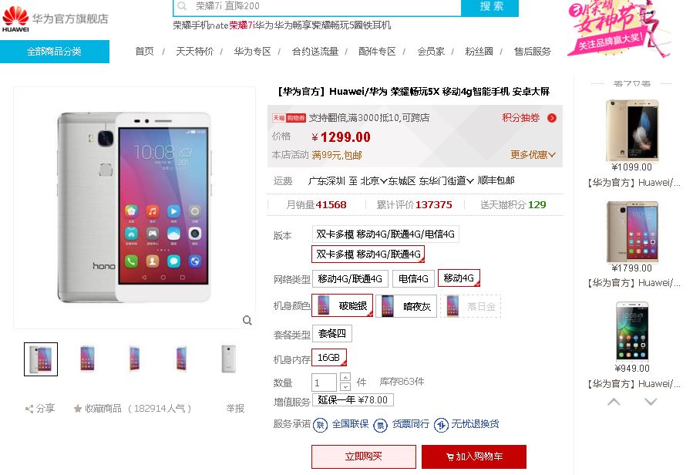Click the down arrow in recommended products
The height and width of the screenshot is (475, 693).
[x=650, y=402]
